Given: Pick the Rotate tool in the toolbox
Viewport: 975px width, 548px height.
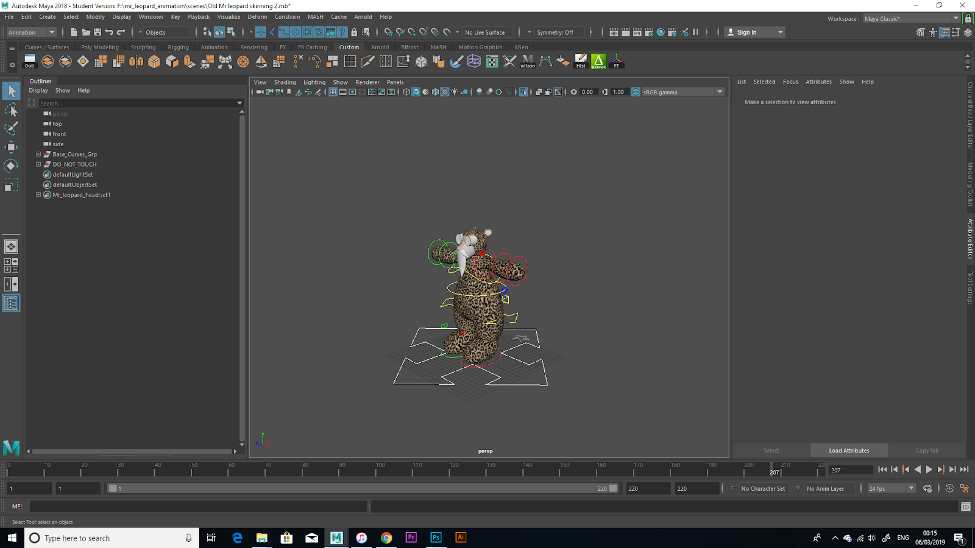Looking at the screenshot, I should 11,166.
